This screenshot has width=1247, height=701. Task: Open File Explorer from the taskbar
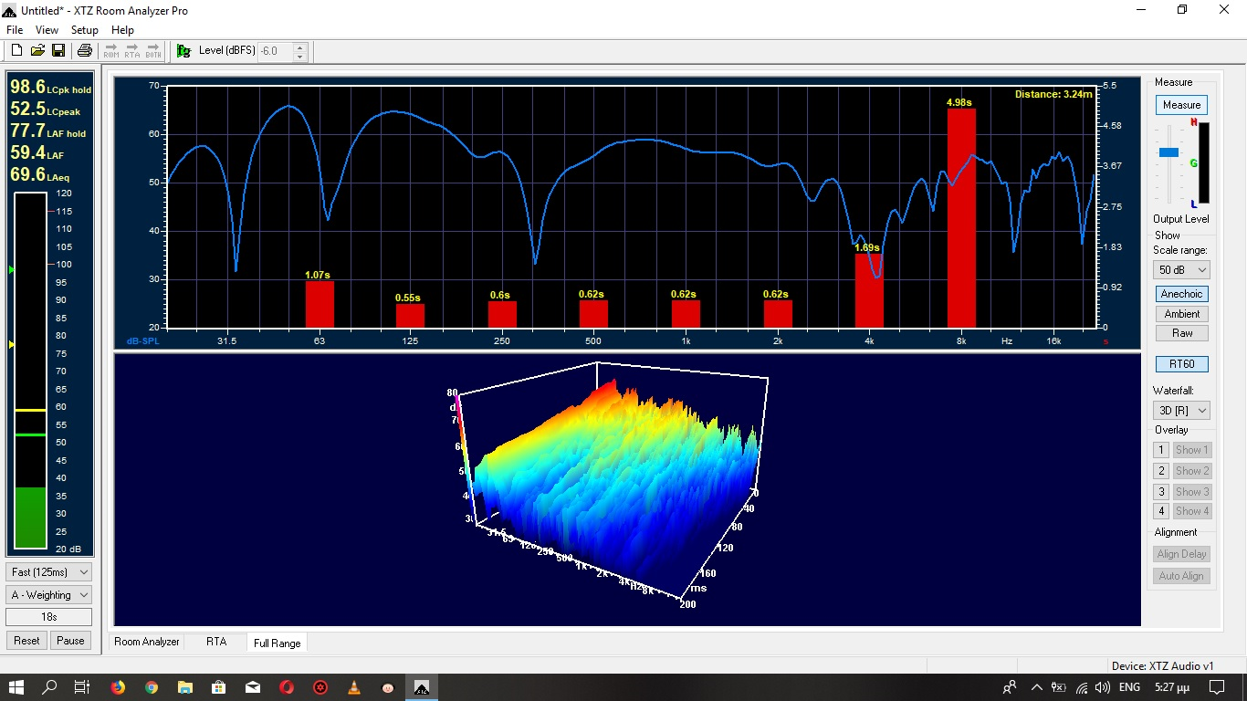pos(185,687)
